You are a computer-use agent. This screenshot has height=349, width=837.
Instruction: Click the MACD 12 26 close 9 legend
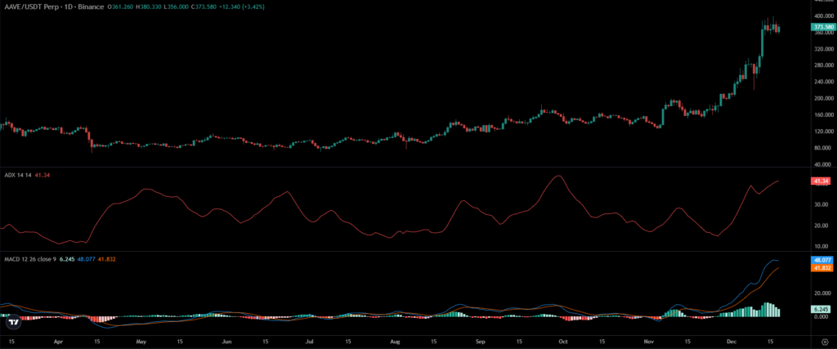coord(29,259)
